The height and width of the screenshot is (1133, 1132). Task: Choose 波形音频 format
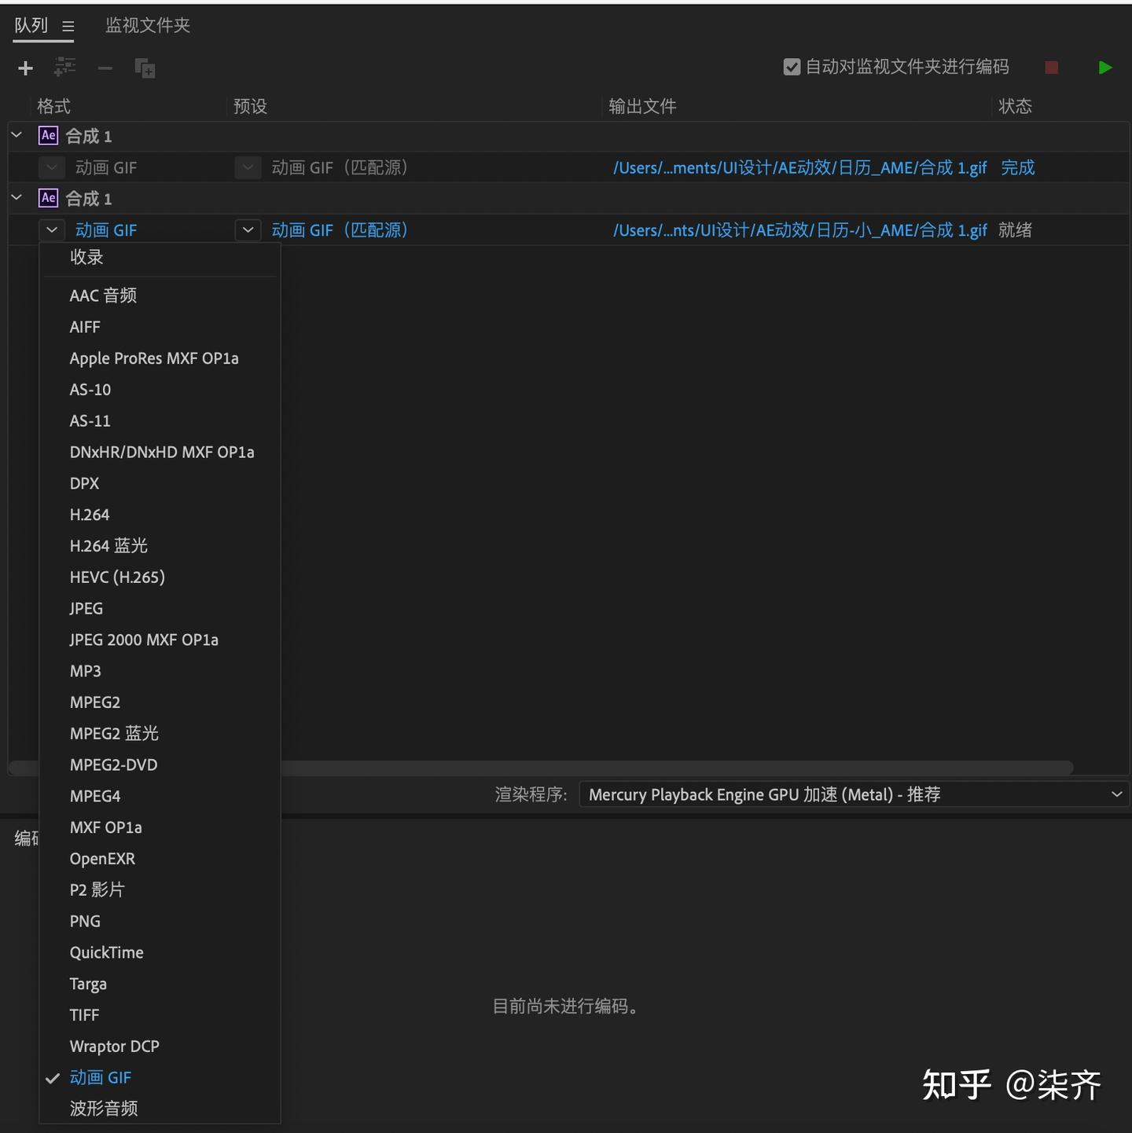(x=160, y=1109)
